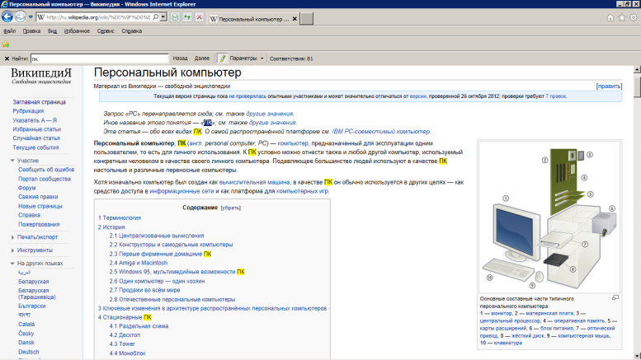Open the Случайная статья sidebar link
Image resolution: width=641 pixels, height=360 pixels.
click(x=36, y=138)
